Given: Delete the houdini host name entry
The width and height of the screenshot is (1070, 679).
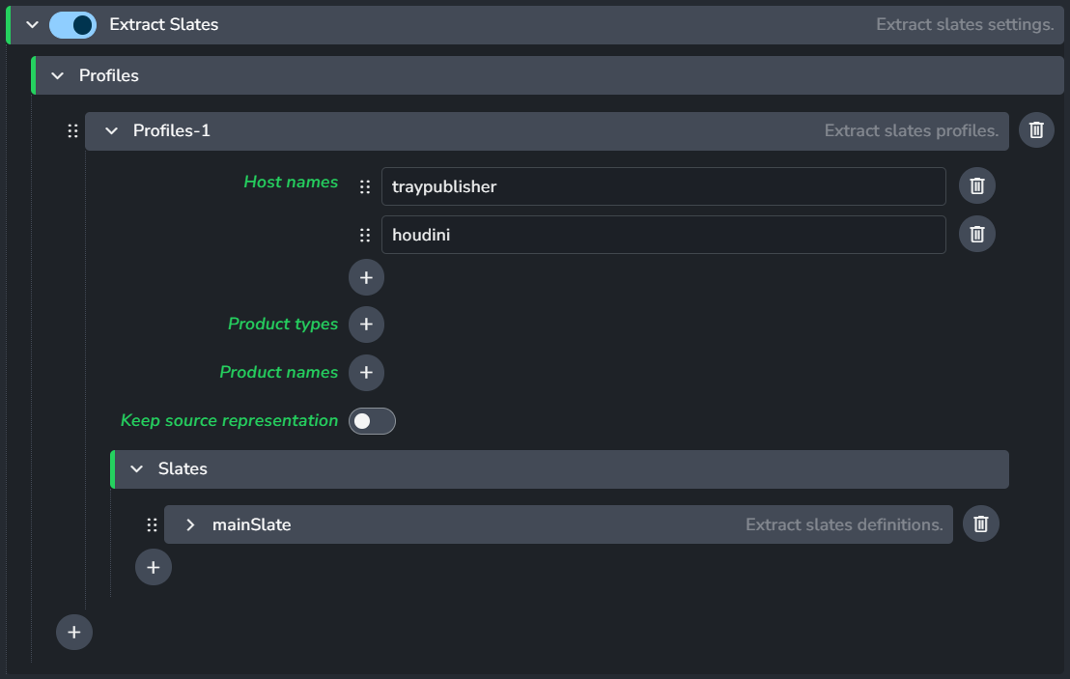Looking at the screenshot, I should coord(976,234).
